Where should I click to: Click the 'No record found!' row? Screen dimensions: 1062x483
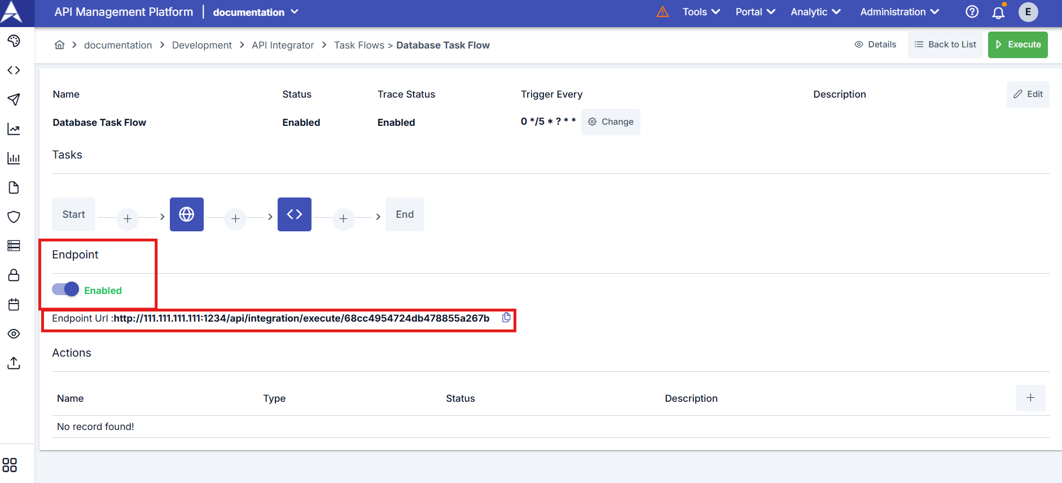pyautogui.click(x=551, y=427)
